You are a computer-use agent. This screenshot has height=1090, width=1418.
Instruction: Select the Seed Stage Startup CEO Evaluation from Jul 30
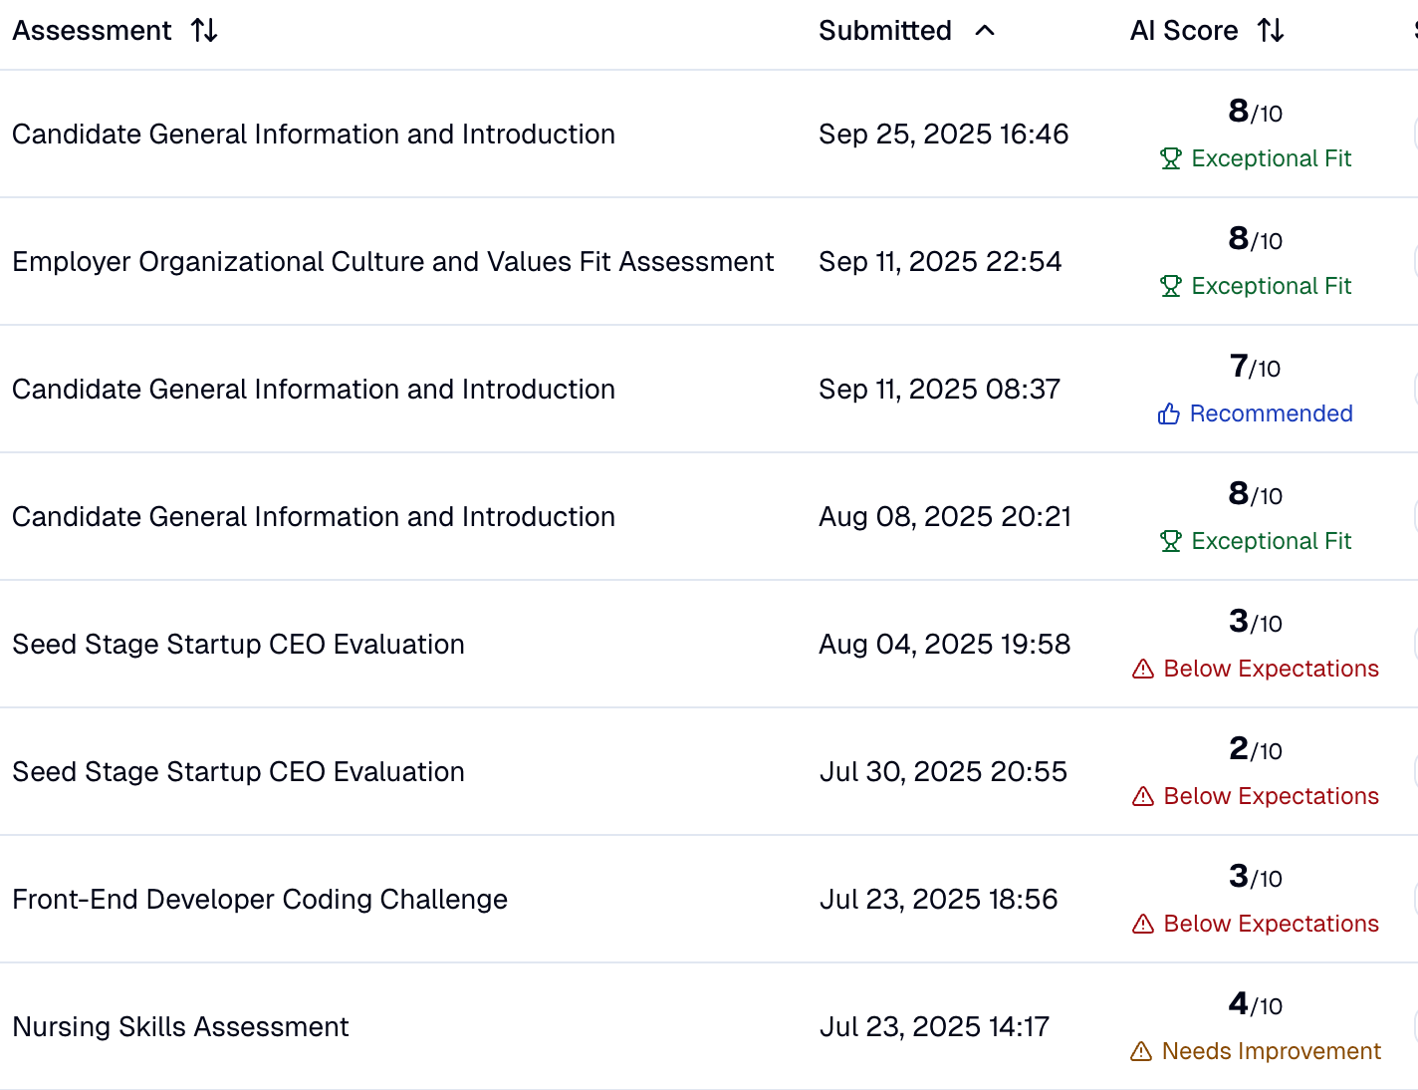238,771
